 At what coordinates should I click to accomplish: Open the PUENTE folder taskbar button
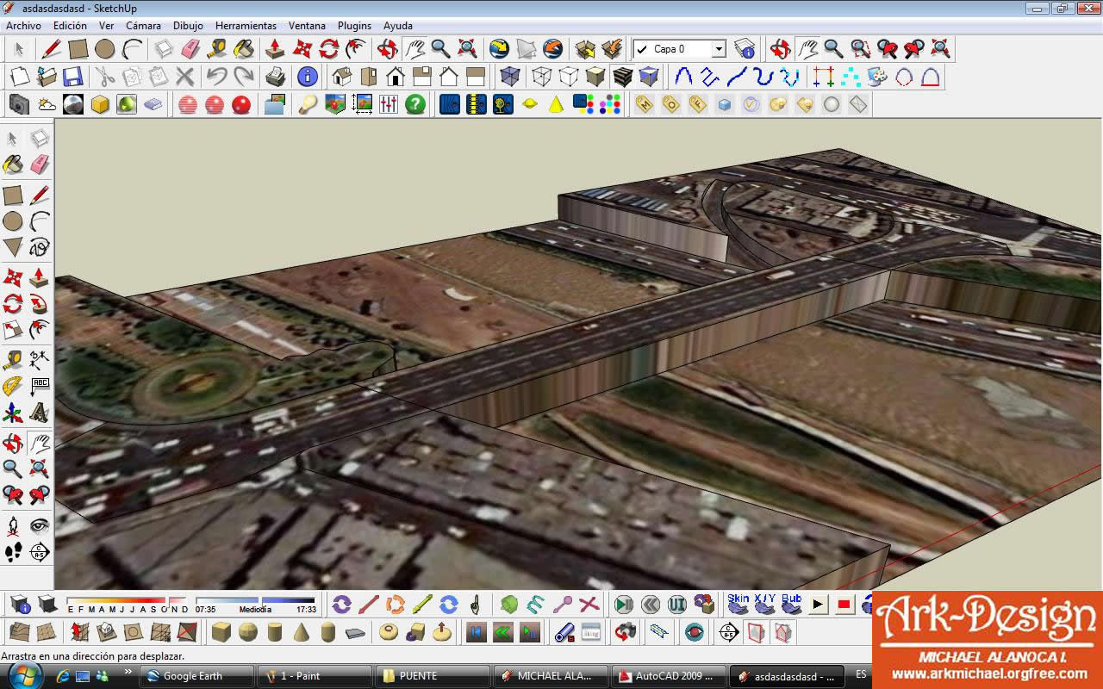[x=432, y=676]
